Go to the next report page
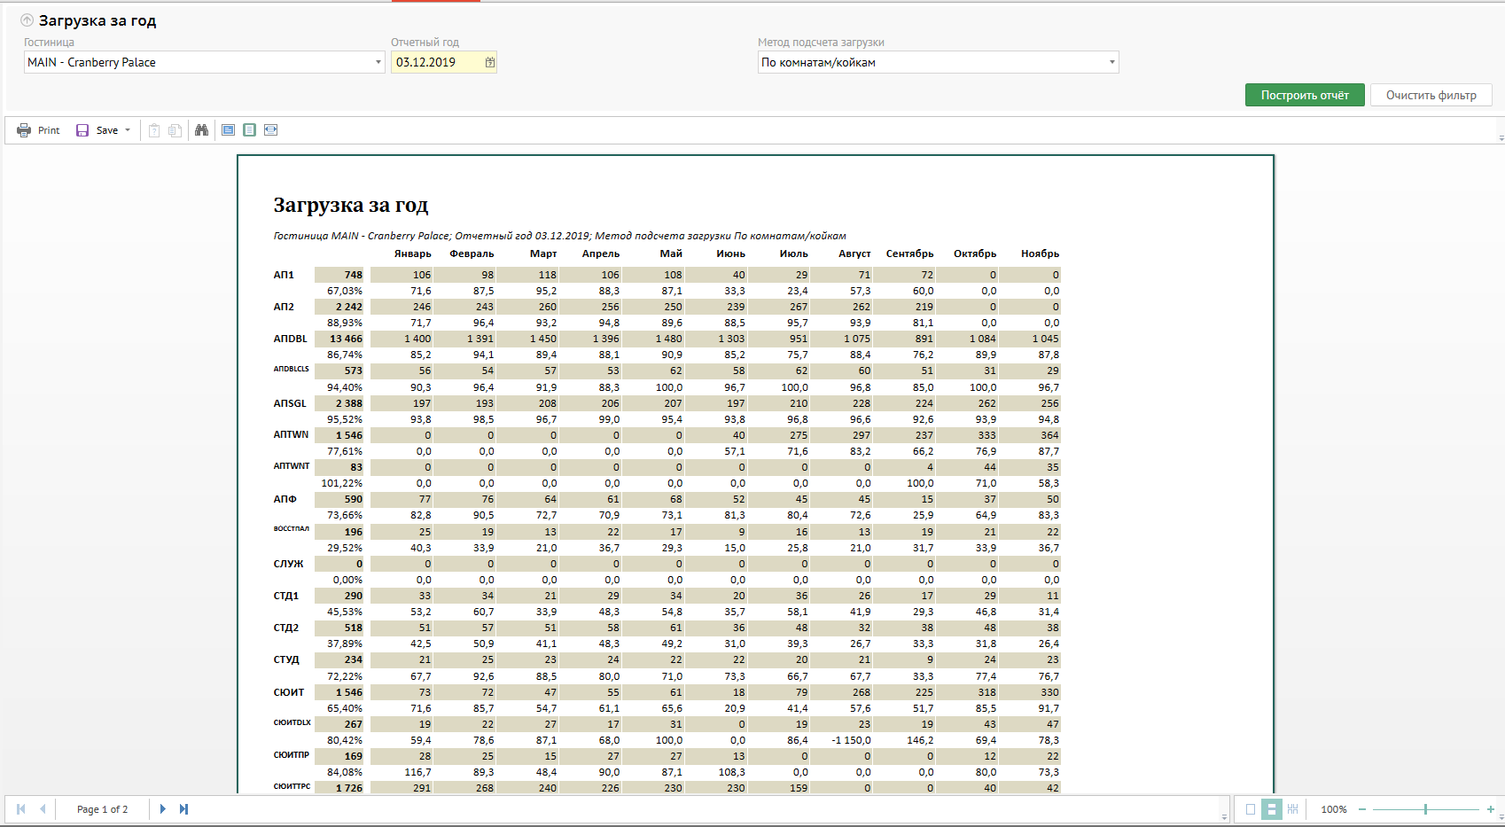 click(x=162, y=809)
